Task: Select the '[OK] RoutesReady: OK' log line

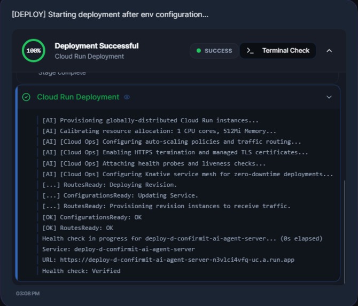Action: pos(77,227)
